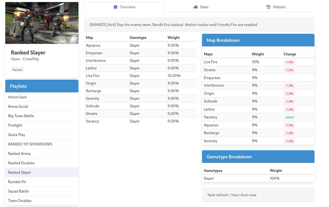Viewport: 329px width, 207px height.
Task: Click the Maps column header in Map Breakdown
Action: tap(208, 54)
